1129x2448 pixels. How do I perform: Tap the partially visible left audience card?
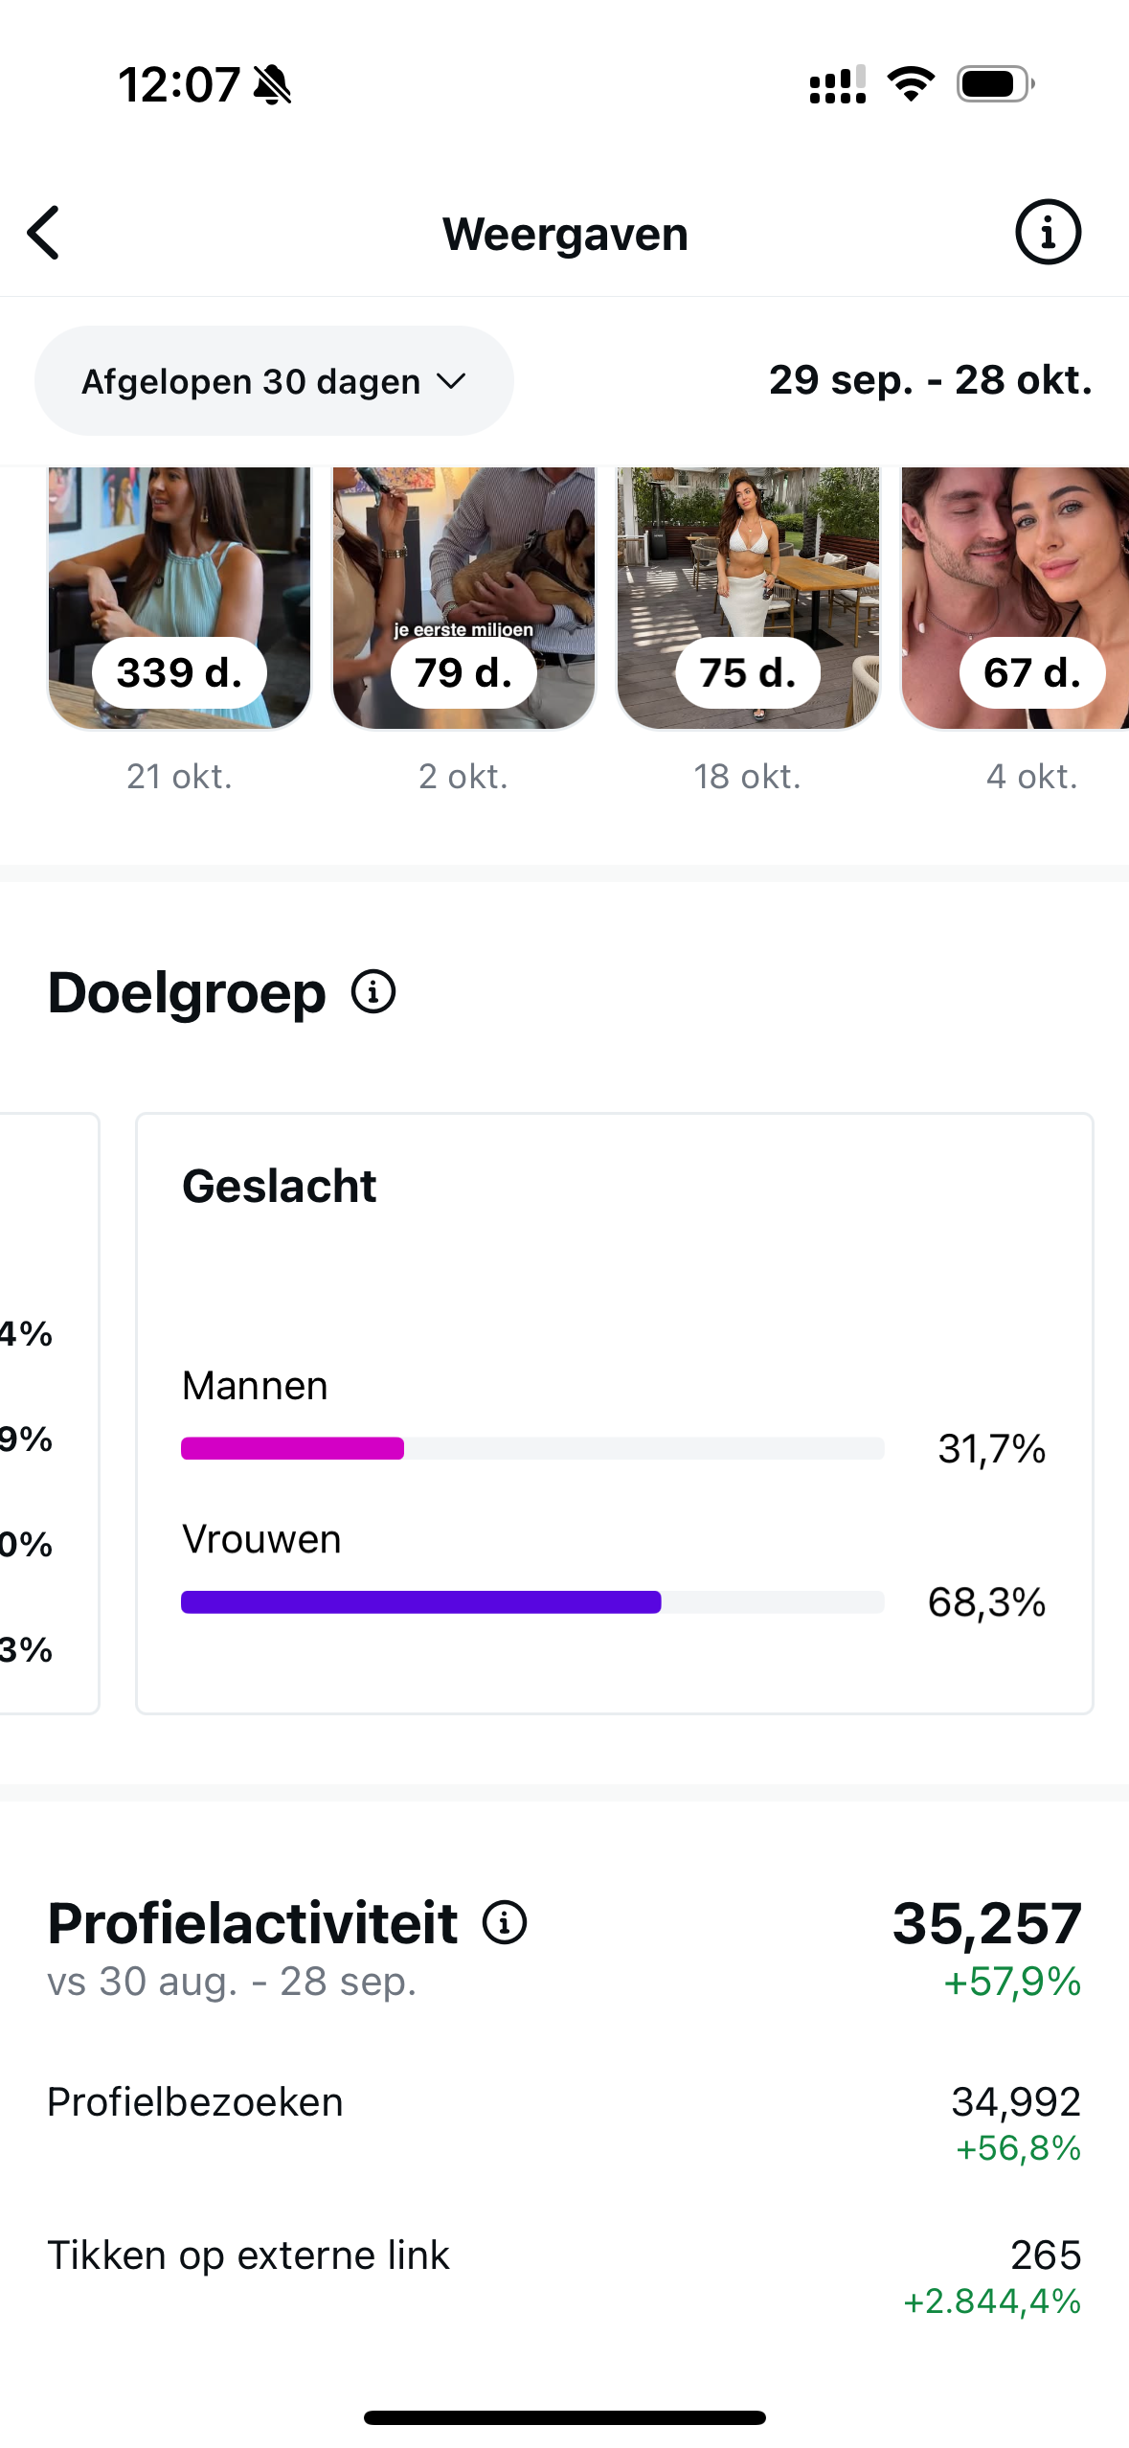[48, 1413]
